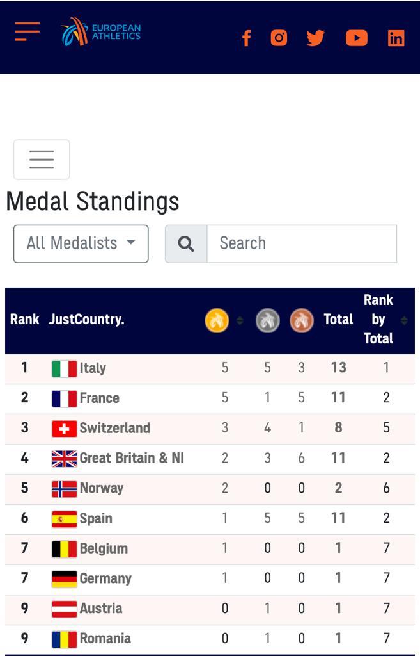Sort by gold medal sort arrows
Screen dimensions: 420x656
point(240,320)
